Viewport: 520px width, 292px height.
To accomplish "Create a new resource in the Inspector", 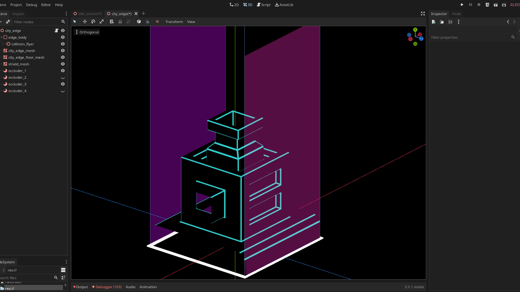I will (433, 22).
